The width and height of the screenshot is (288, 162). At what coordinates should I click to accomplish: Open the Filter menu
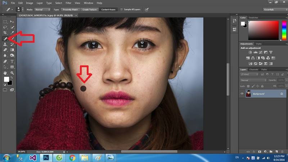(68, 3)
